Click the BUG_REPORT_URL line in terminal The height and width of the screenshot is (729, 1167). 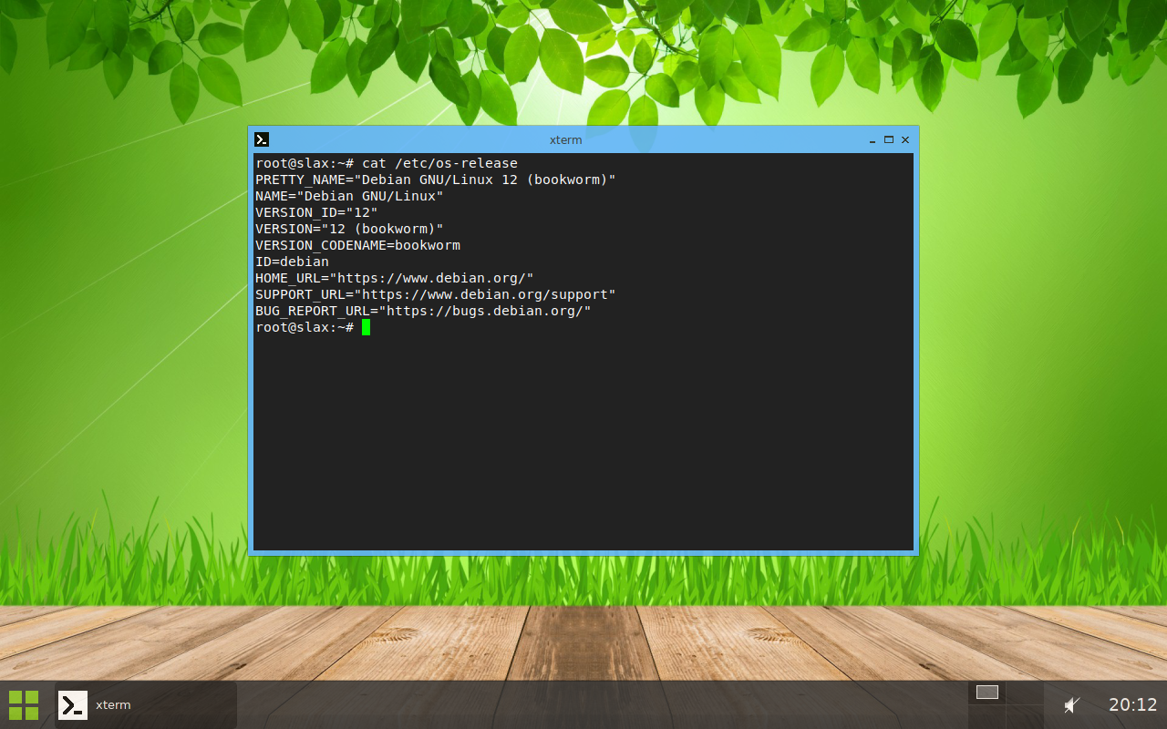(423, 311)
